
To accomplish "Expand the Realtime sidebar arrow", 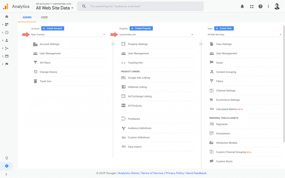I will (x=3, y=33).
